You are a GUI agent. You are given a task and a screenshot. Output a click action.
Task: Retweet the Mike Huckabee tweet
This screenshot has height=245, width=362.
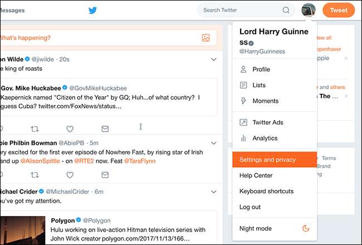(x=35, y=128)
